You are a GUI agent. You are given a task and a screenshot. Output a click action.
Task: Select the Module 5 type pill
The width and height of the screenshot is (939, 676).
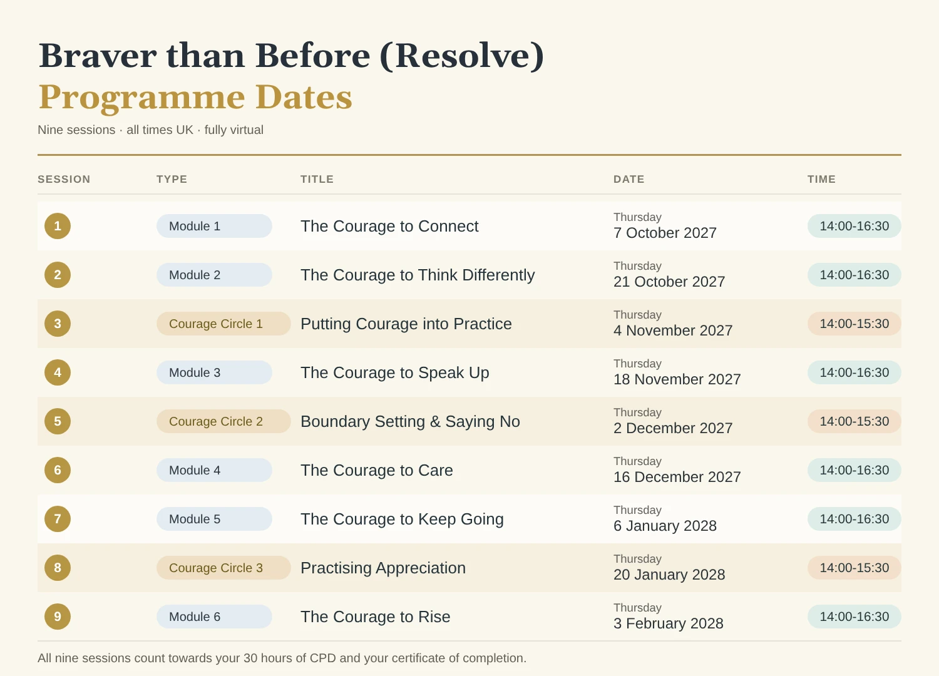214,519
